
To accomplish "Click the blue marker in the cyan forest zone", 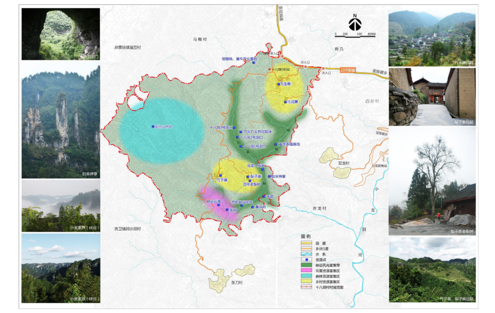I will click(x=153, y=126).
